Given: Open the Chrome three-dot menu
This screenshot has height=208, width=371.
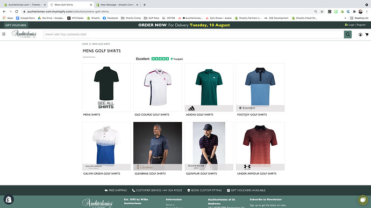Looking at the screenshot, I should point(367,12).
